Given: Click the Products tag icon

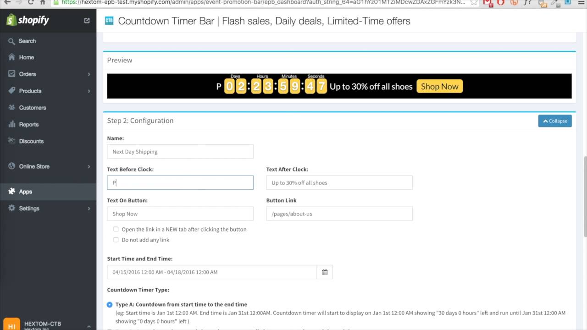Looking at the screenshot, I should click(11, 91).
